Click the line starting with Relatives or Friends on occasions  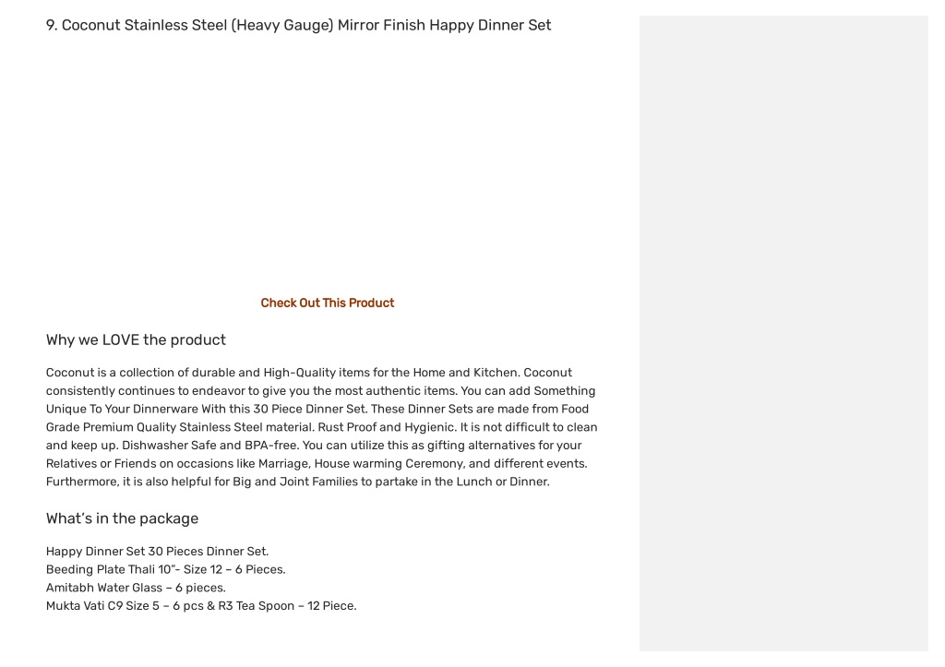point(317,463)
